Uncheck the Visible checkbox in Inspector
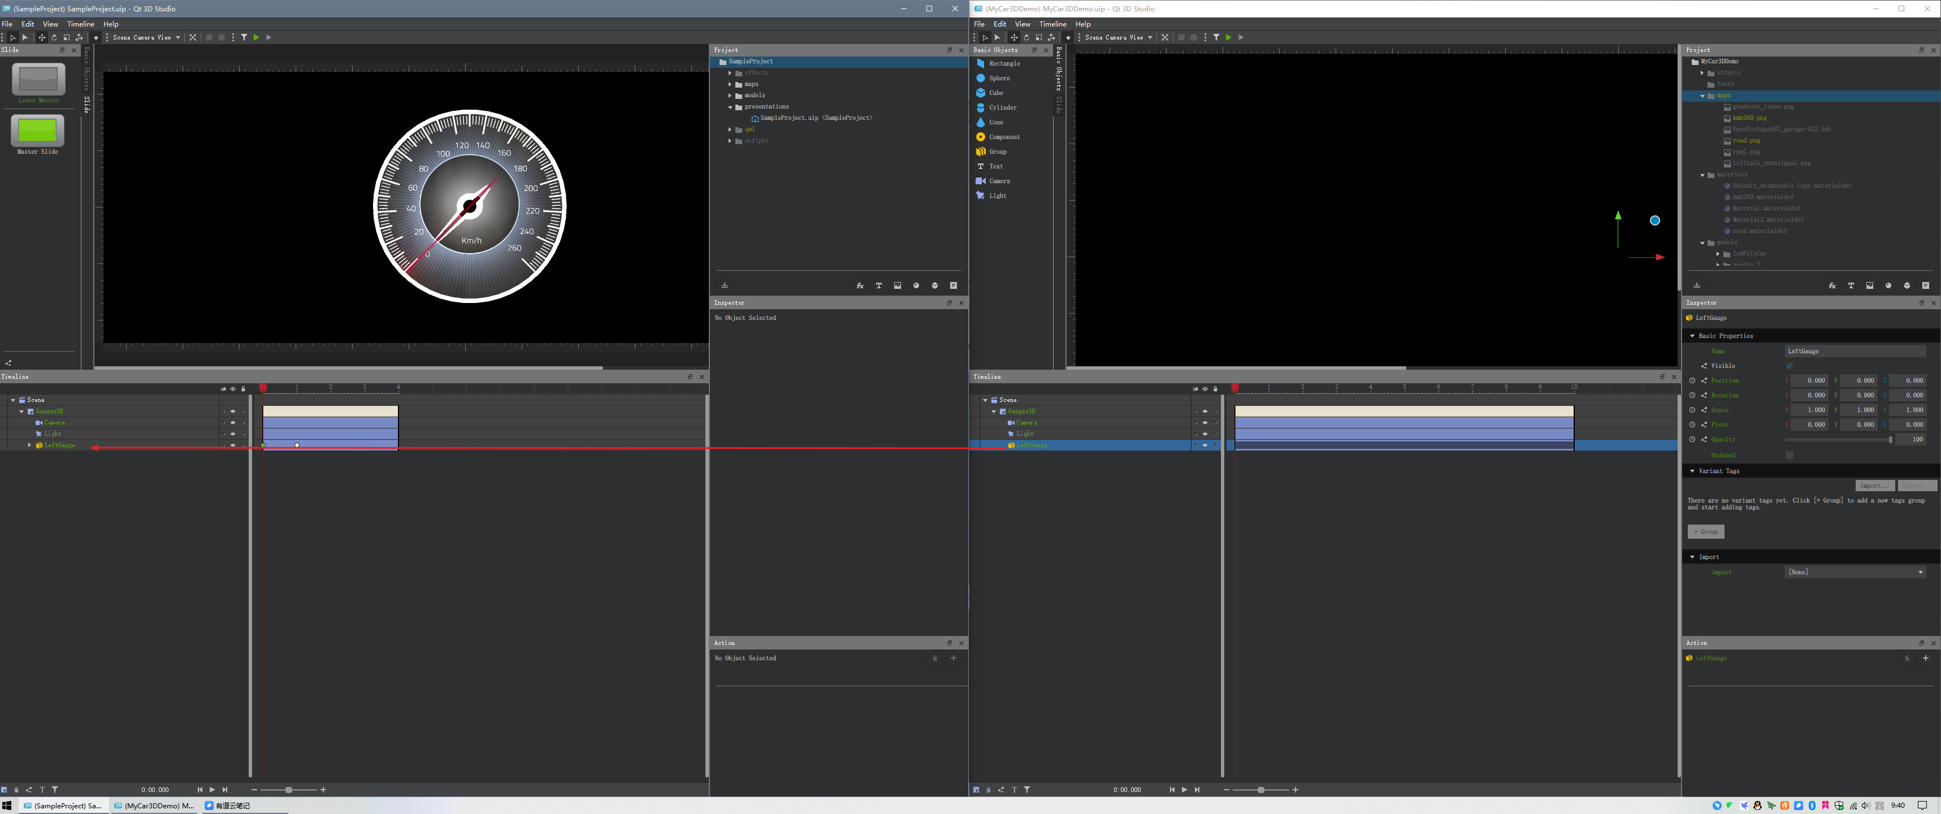Viewport: 1941px width, 814px height. click(x=1790, y=366)
